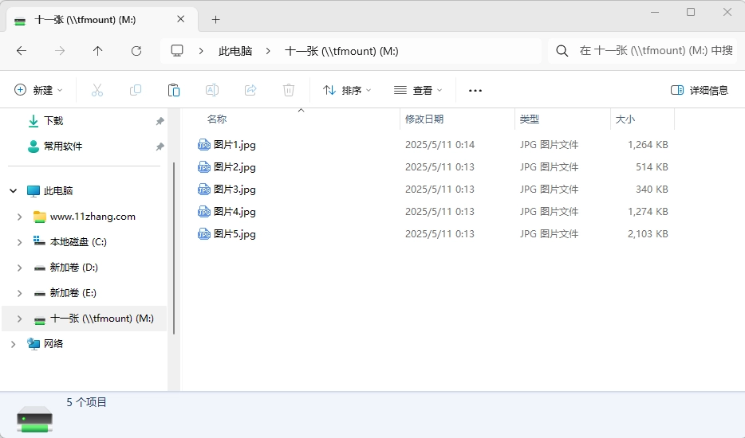Go up one folder level
This screenshot has width=745, height=438.
pos(97,51)
